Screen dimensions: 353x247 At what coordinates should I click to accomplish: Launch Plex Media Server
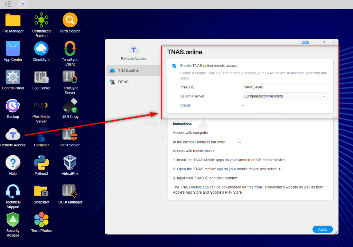[x=42, y=105]
